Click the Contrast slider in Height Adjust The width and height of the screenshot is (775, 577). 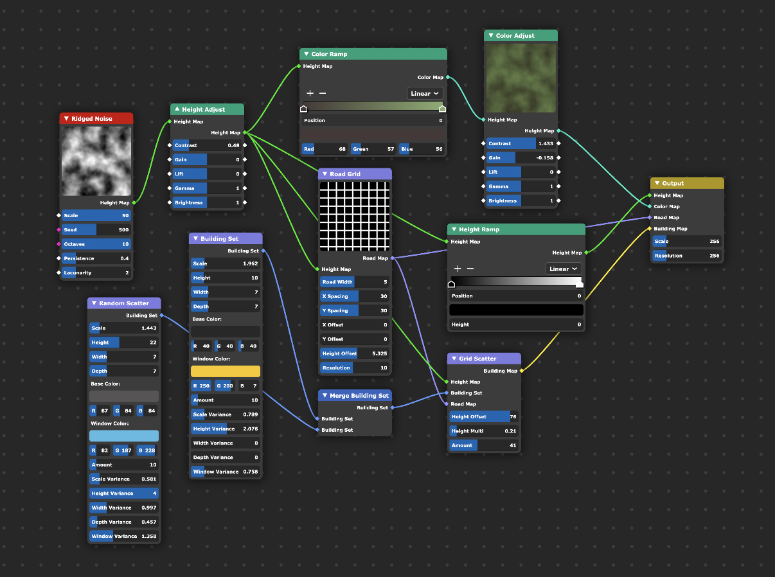pyautogui.click(x=207, y=146)
